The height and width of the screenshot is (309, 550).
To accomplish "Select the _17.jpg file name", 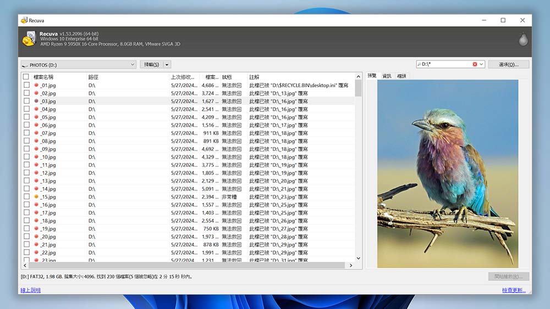I will pyautogui.click(x=48, y=213).
